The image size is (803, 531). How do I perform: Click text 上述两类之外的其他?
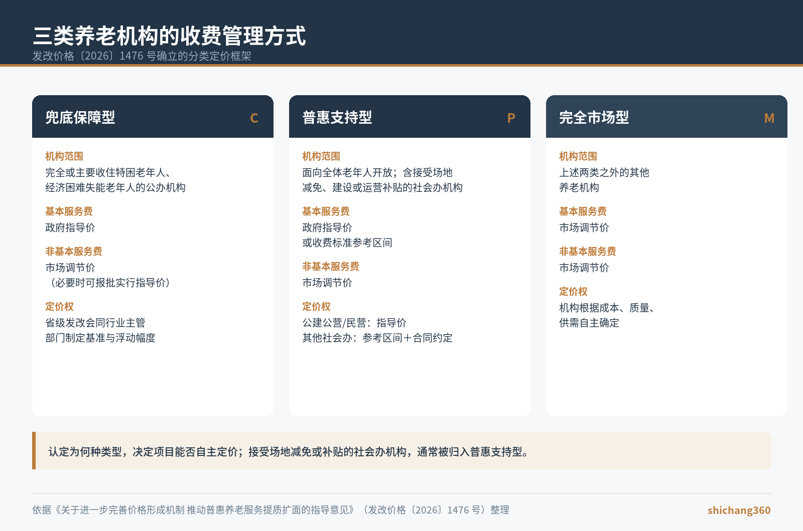(604, 172)
